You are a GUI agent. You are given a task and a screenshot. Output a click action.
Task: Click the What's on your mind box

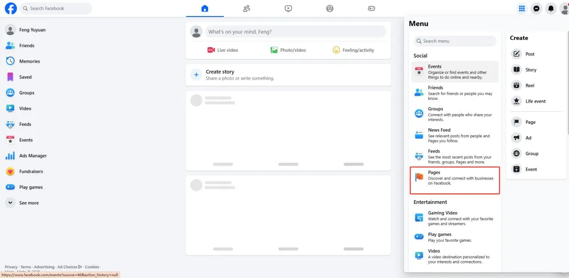pyautogui.click(x=295, y=32)
